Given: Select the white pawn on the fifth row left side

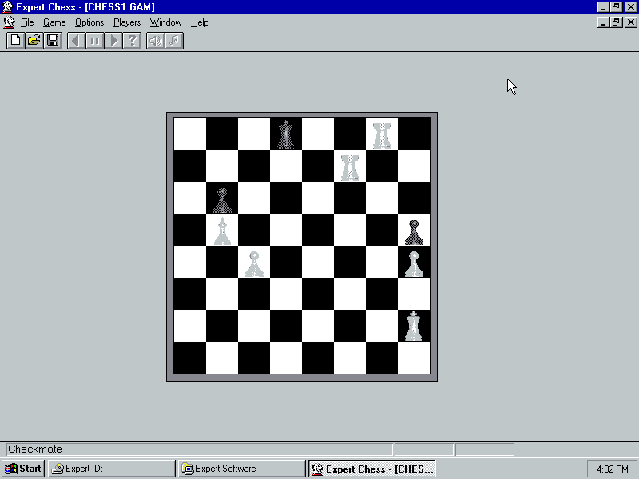Looking at the screenshot, I should [x=254, y=264].
